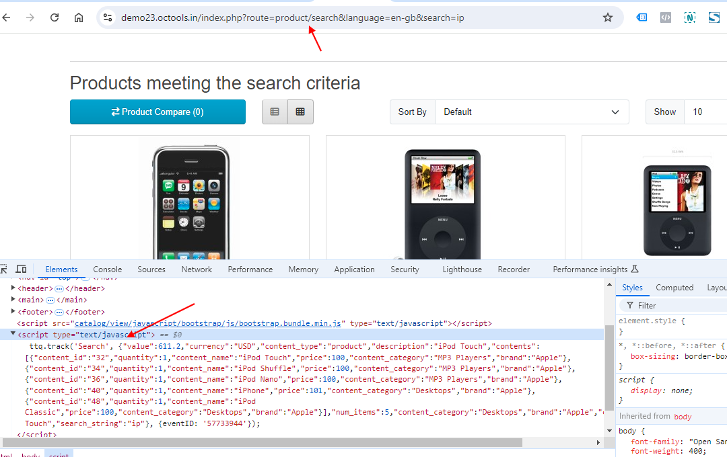Switch products to grid view
Image resolution: width=727 pixels, height=457 pixels.
300,112
